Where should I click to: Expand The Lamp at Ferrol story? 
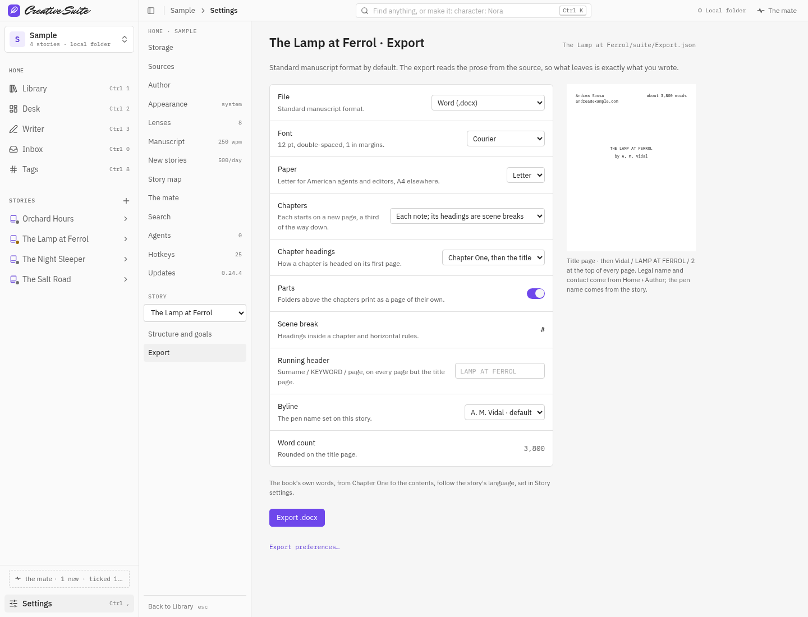click(x=126, y=239)
